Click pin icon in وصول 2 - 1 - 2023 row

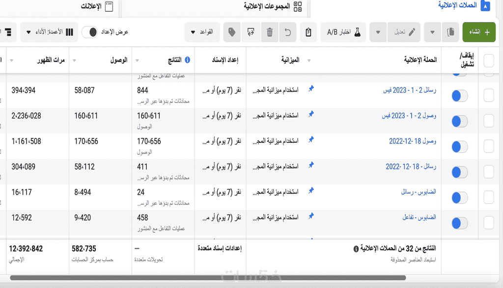click(x=311, y=114)
